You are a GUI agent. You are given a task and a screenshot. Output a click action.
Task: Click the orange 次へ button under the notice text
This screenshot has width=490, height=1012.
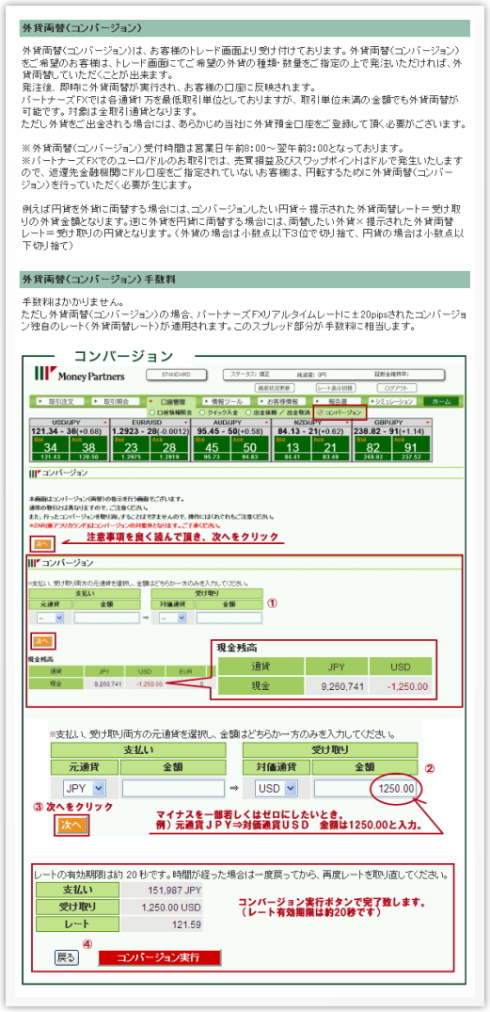coord(41,544)
